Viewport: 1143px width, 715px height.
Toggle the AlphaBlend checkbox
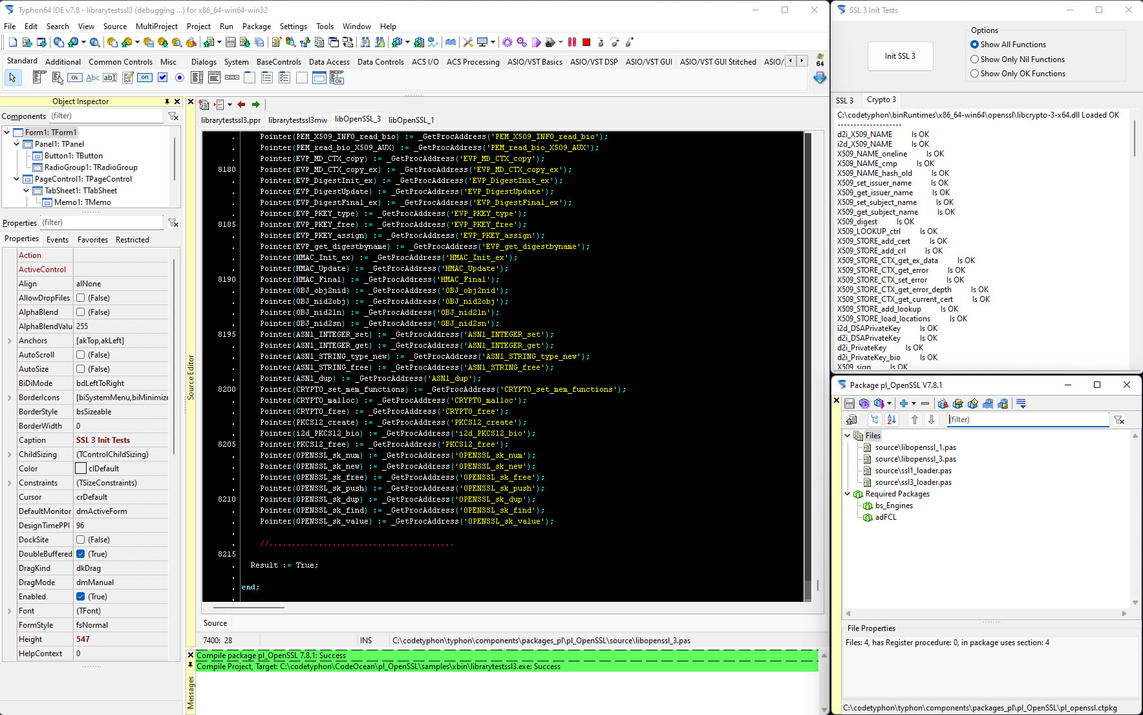tap(81, 312)
